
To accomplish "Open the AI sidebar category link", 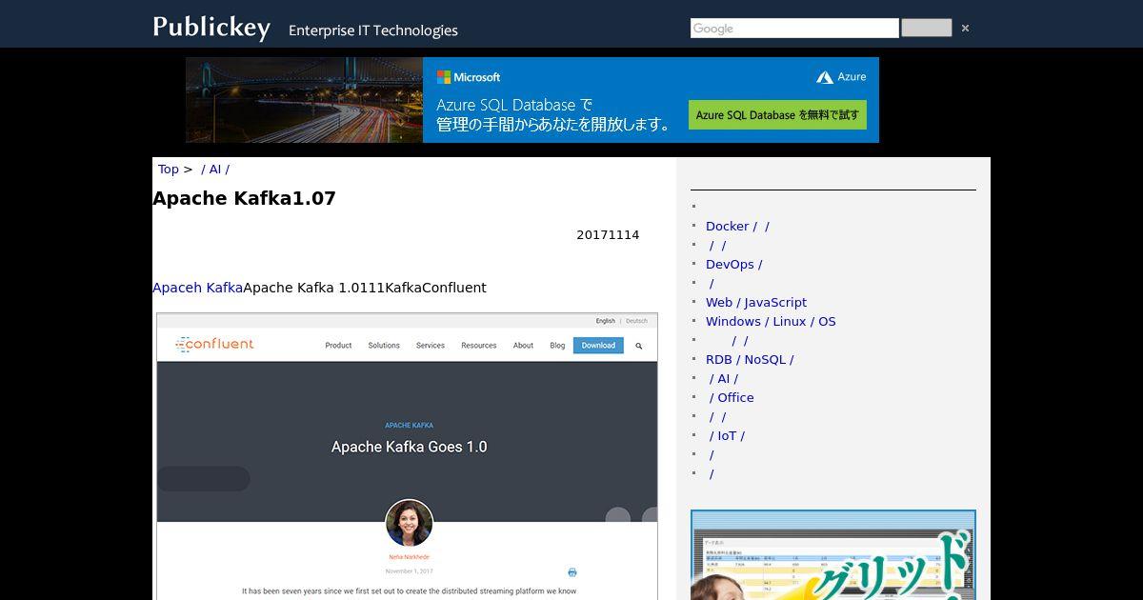I will click(x=724, y=379).
